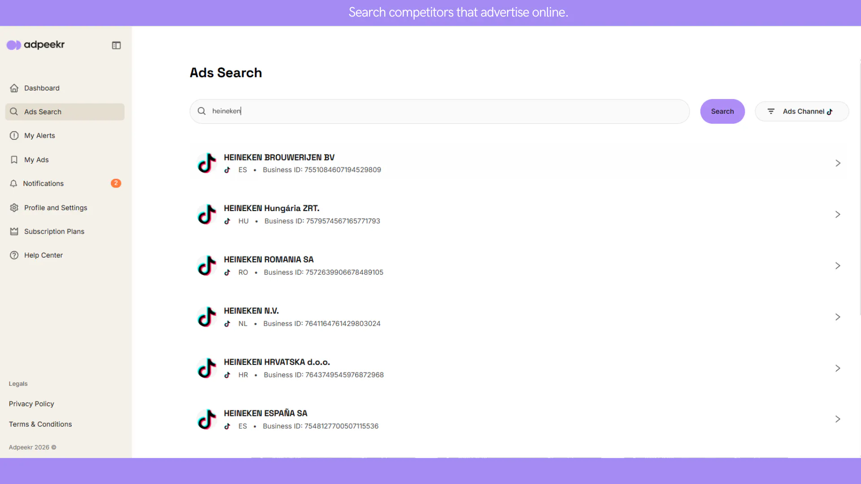Click the HEINEKEN HRVATSKA d.o.o. name
Viewport: 861px width, 484px height.
click(x=277, y=362)
